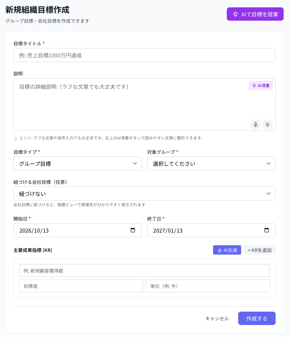Screen dimensions: 289x337
Task: Click the AI生成 button
Action: [x=227, y=250]
